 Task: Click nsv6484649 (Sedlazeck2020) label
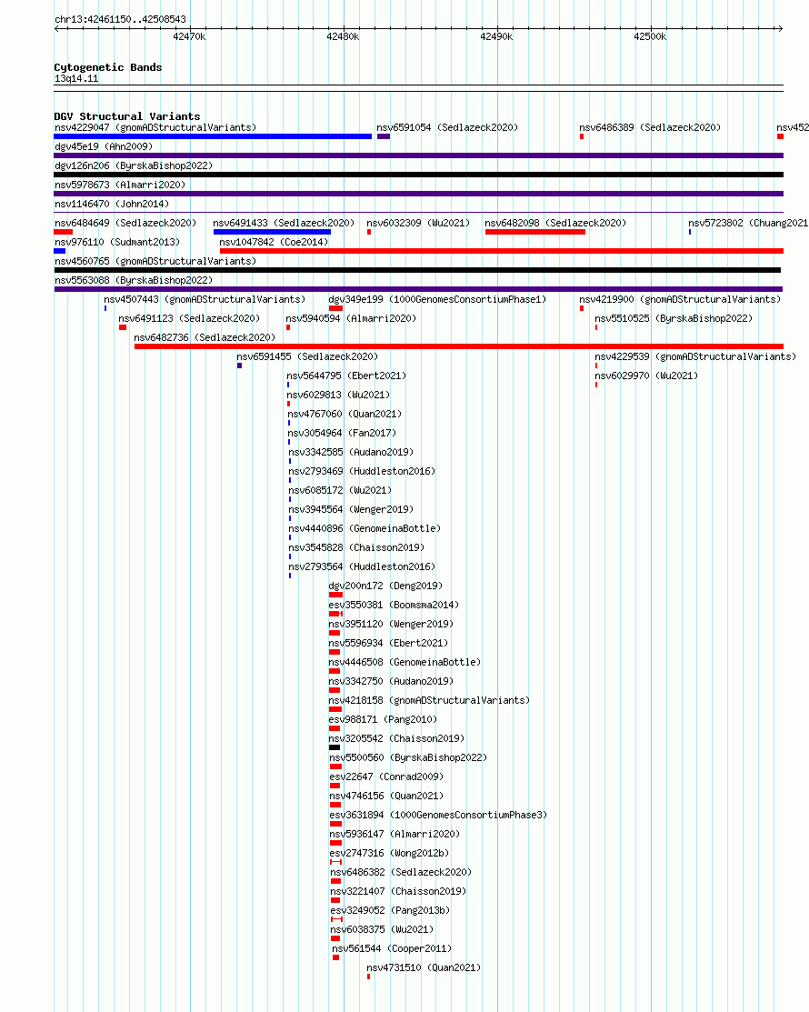coord(125,224)
